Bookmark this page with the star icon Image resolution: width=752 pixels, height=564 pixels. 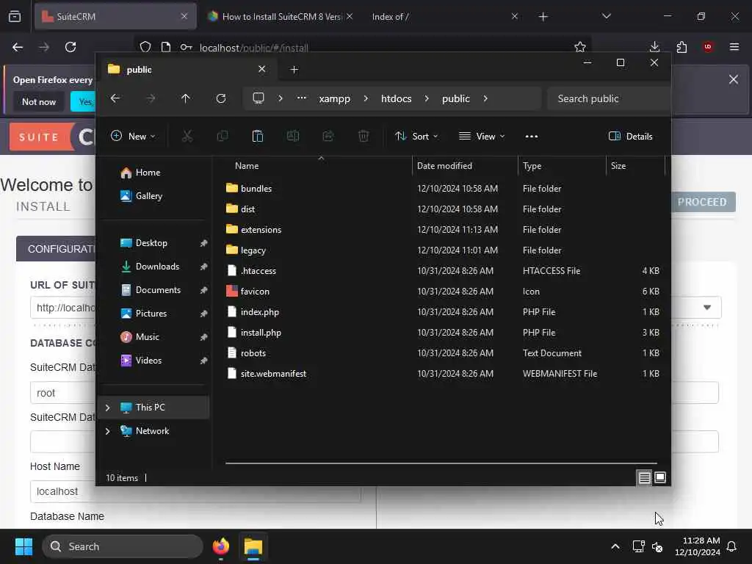tap(580, 47)
